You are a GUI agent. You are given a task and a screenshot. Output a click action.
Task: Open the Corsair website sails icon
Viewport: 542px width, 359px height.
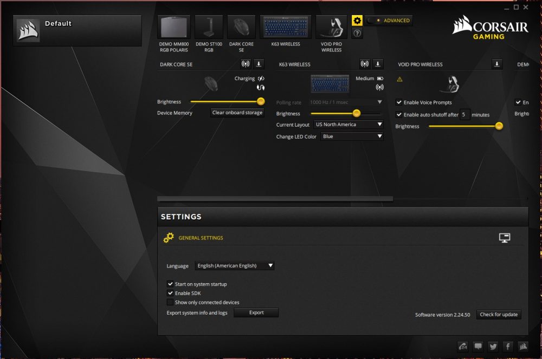(x=523, y=346)
